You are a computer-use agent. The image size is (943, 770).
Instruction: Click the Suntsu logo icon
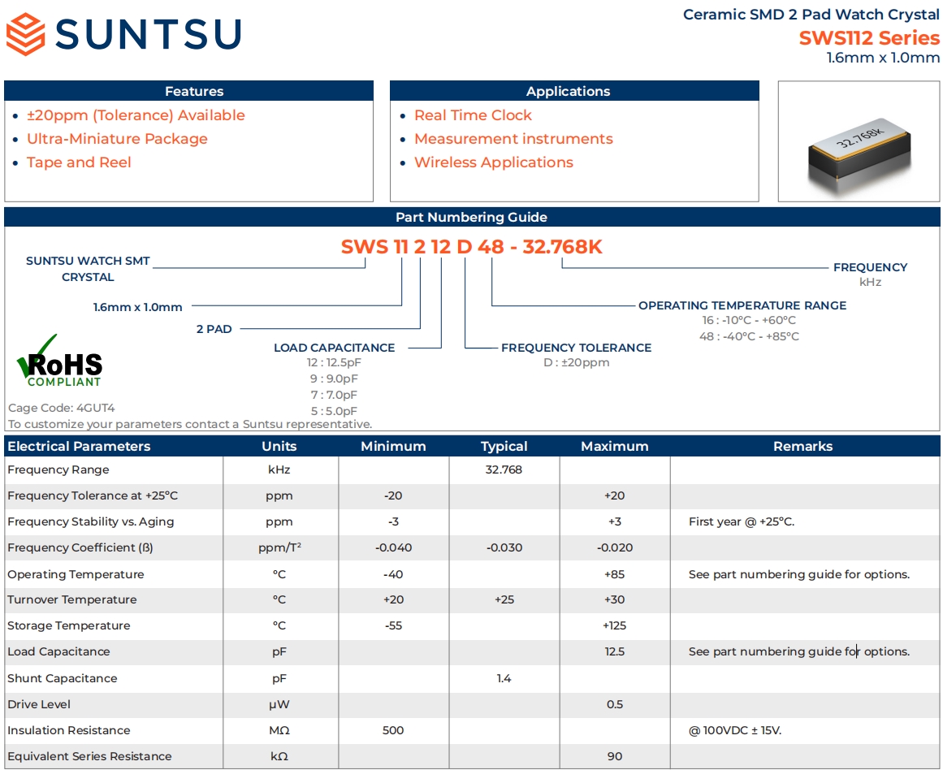click(25, 34)
